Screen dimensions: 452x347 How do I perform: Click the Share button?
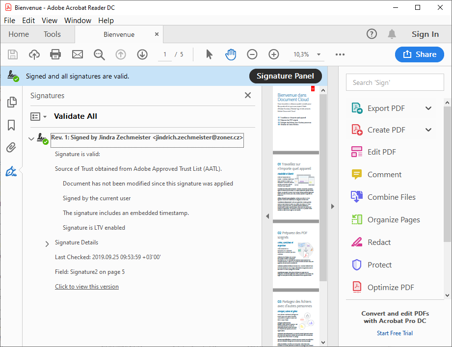419,54
